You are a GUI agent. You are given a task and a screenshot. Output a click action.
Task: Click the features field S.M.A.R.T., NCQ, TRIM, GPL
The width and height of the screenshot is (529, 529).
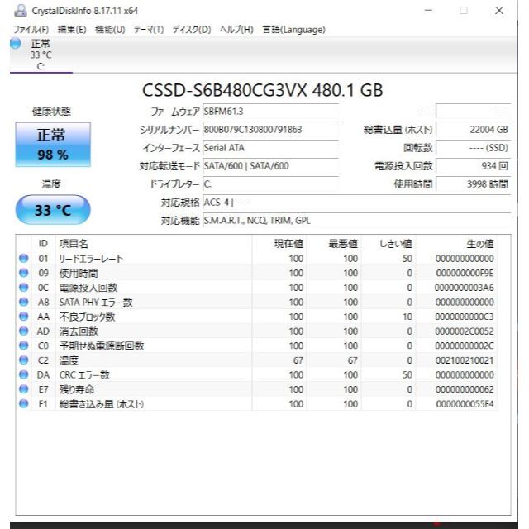(356, 221)
